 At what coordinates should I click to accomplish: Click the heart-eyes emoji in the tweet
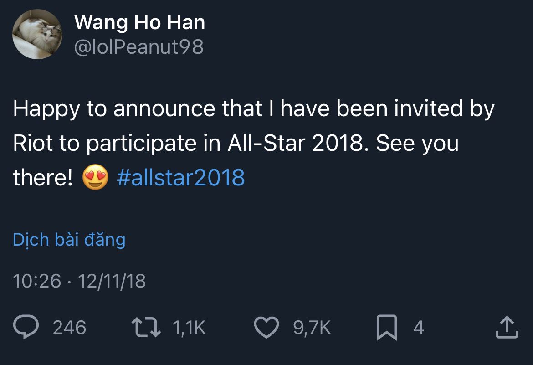[95, 177]
